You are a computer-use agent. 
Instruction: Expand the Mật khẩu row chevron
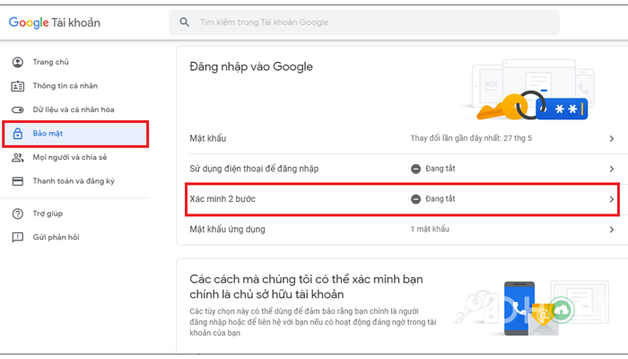(612, 138)
